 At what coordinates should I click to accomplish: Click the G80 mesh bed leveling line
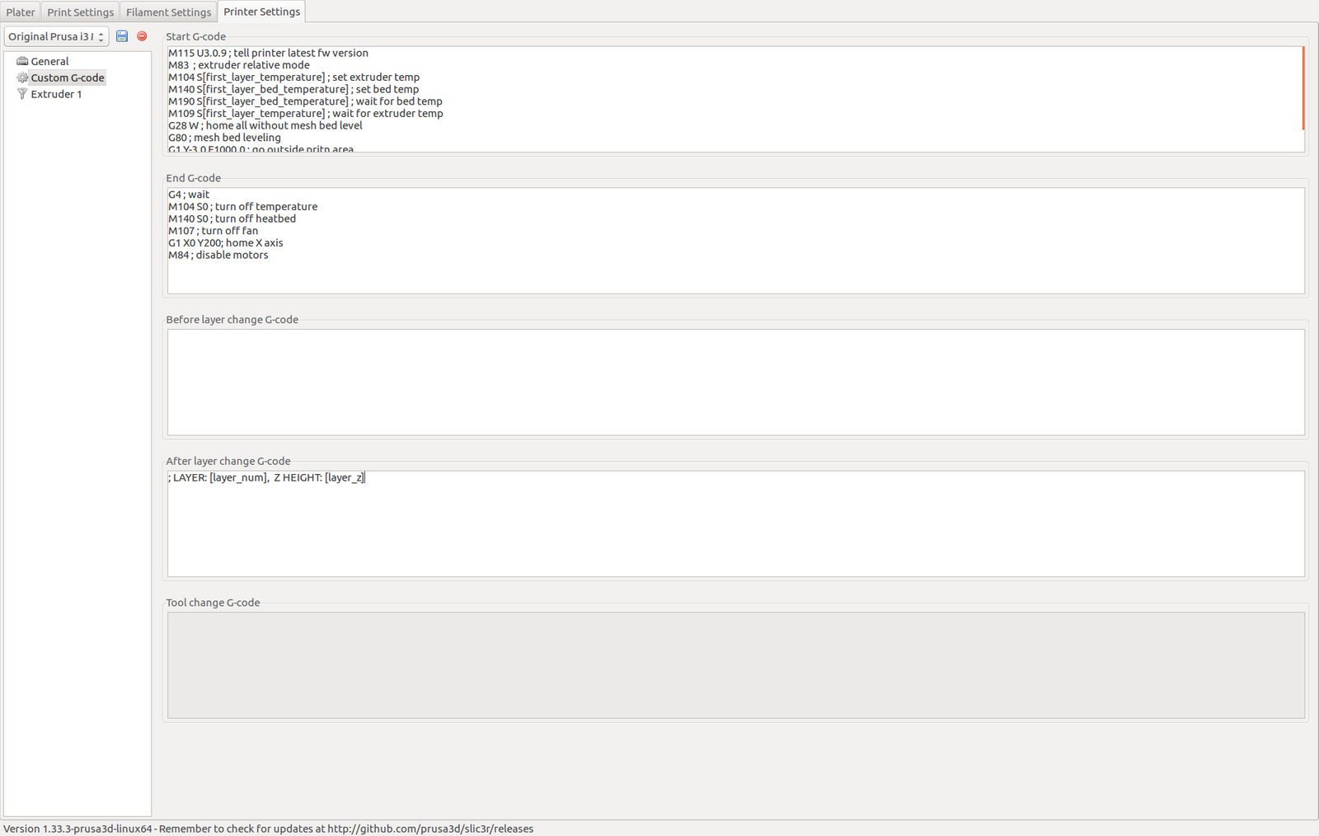[224, 138]
